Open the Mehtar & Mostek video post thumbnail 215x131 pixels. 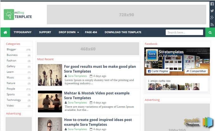[50, 101]
